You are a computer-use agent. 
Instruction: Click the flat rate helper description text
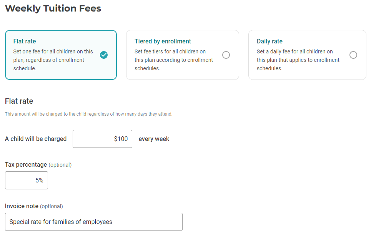point(88,114)
